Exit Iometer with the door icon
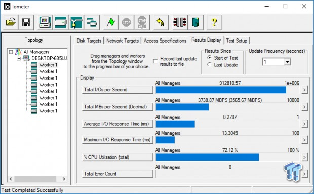Image resolution: width=314 pixels, height=194 pixels. tap(195, 22)
